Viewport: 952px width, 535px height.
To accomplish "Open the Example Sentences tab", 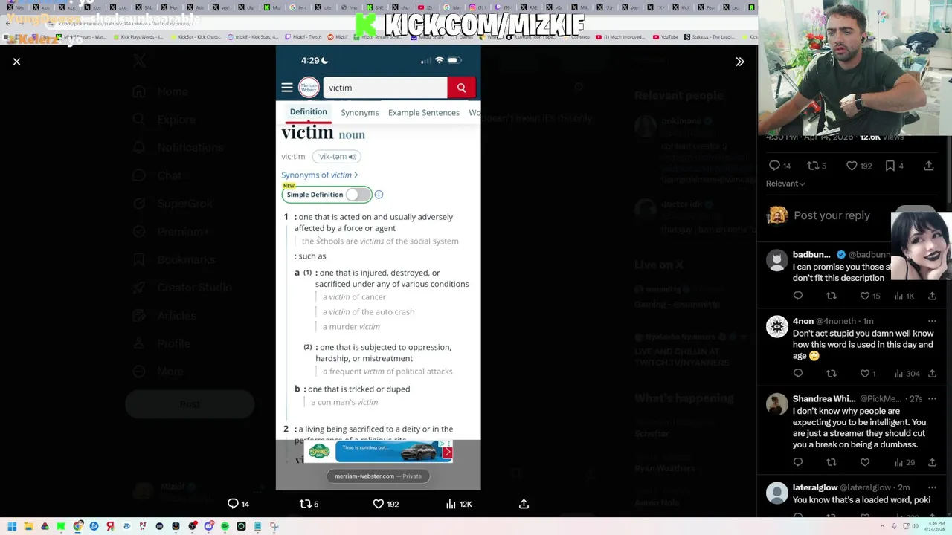I will click(424, 112).
